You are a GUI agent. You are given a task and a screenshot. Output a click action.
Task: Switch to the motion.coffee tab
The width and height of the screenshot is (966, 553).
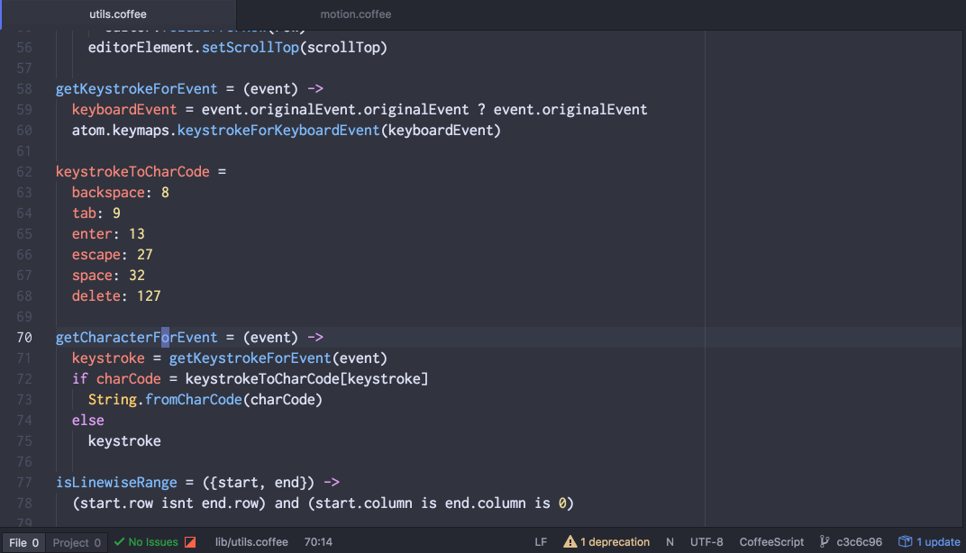click(x=355, y=14)
